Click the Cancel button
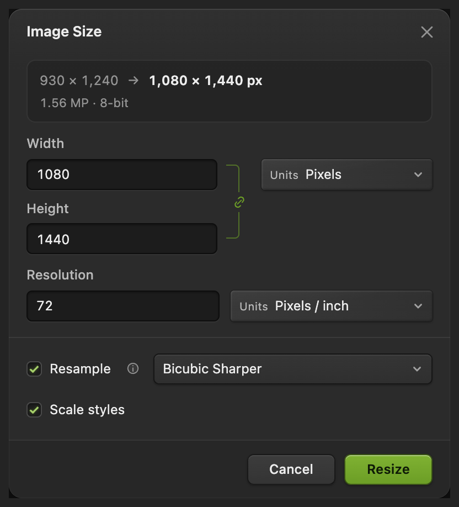This screenshot has height=507, width=459. [291, 469]
